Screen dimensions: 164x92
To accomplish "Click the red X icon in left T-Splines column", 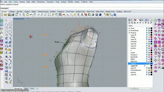I will [x=2, y=65].
